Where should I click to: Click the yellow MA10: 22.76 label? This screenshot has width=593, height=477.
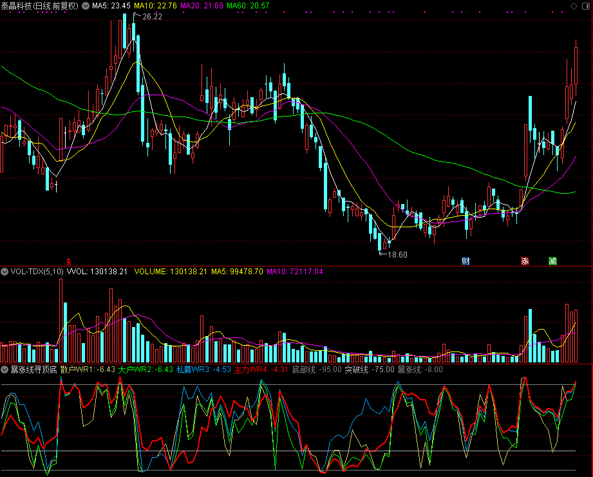[x=155, y=6]
